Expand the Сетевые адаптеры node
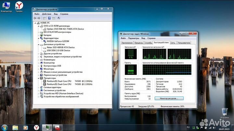Image resolution: width=234 pixels, height=131 pixels. (38, 87)
